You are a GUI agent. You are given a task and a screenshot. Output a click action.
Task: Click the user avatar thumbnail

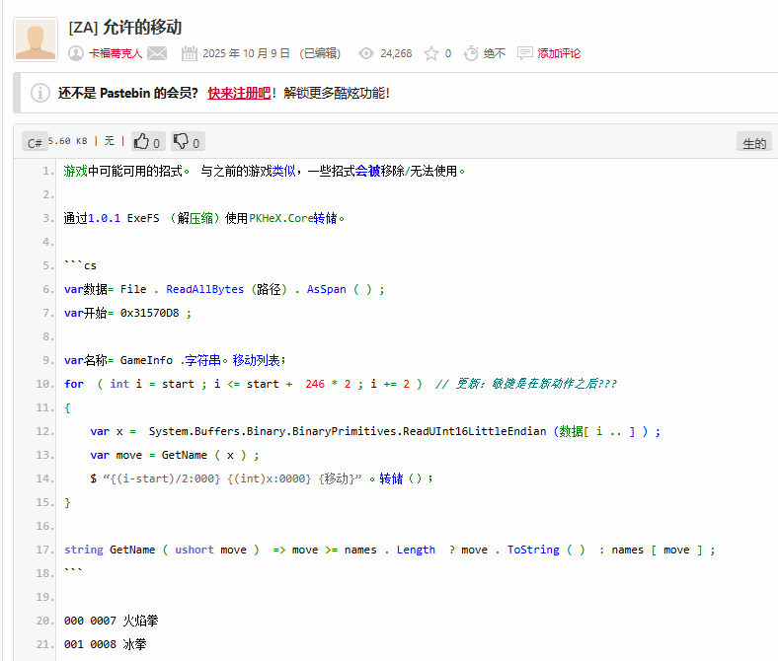click(x=36, y=39)
